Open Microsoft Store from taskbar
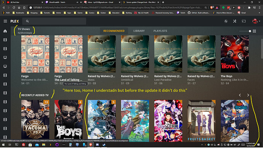Screen dimensions: 263x158 pos(30,145)
